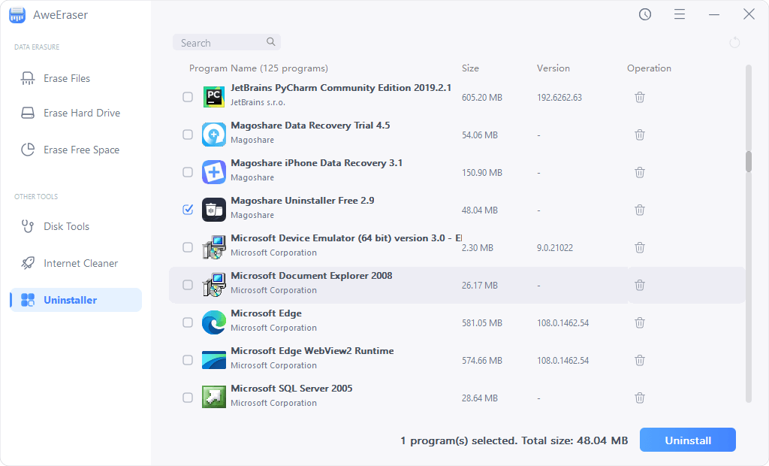Click the Microsoft SQL Server 2005 name

pos(292,389)
